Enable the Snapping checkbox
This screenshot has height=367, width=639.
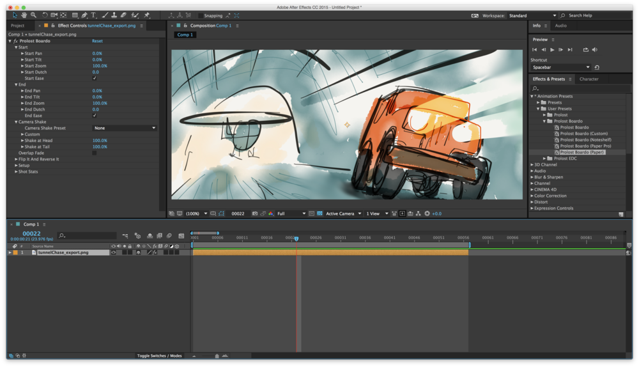(201, 15)
